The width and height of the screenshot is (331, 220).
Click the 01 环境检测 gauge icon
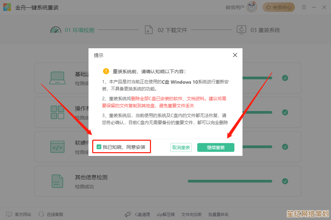(x=56, y=30)
